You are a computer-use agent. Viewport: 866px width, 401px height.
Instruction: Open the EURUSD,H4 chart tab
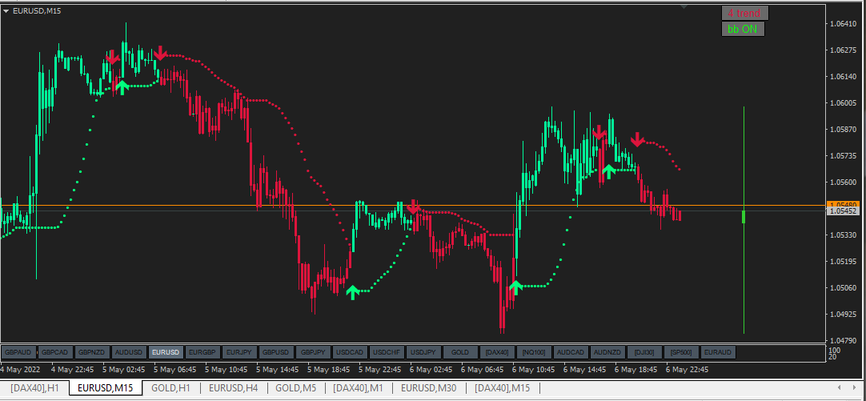click(233, 388)
